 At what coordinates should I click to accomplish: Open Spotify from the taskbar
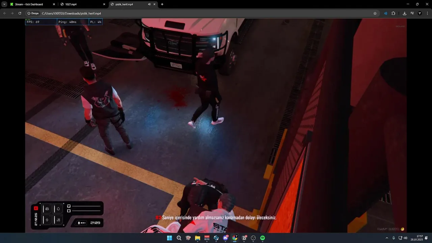(263, 238)
